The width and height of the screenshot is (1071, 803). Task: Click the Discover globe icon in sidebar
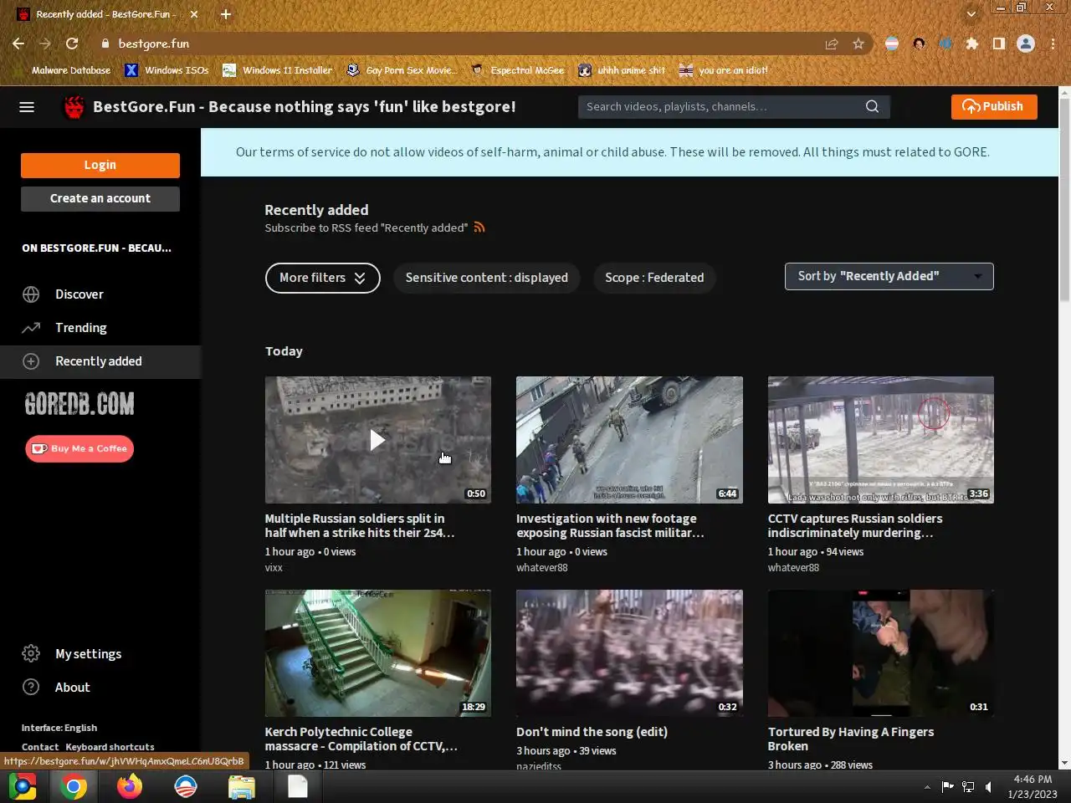coord(31,294)
